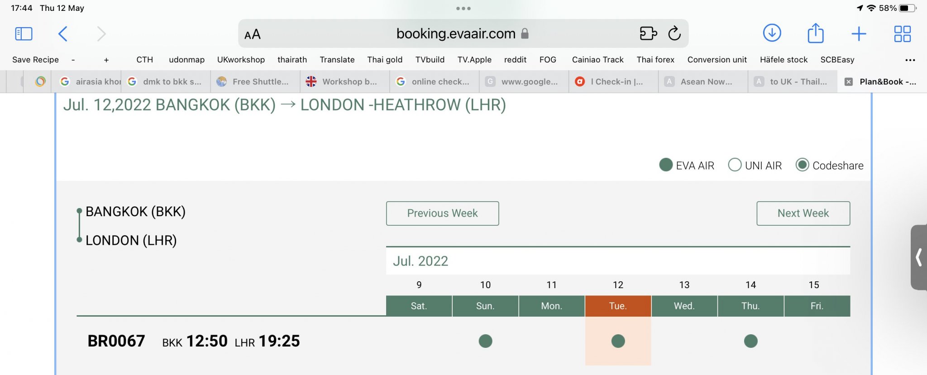The height and width of the screenshot is (375, 927).
Task: Select the Codeshare radio option
Action: (x=802, y=165)
